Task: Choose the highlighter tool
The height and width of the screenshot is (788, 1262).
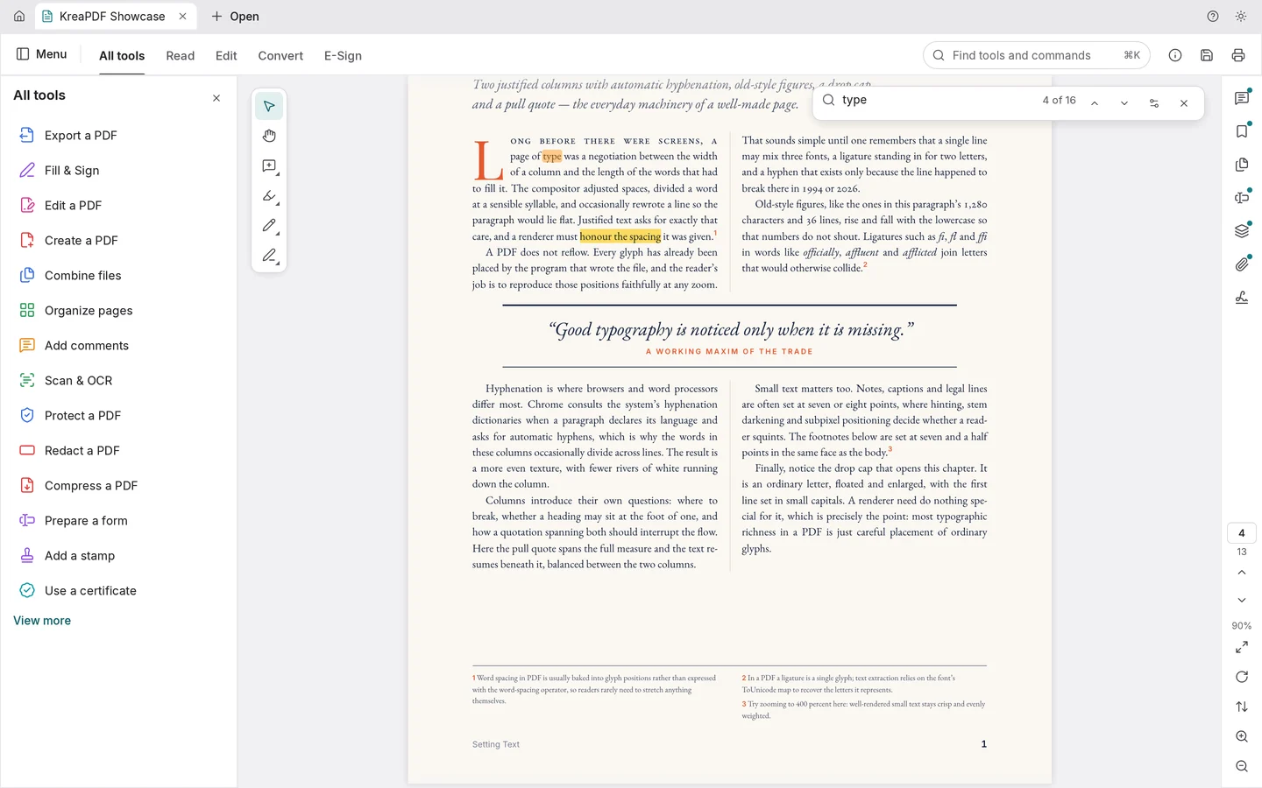Action: pyautogui.click(x=269, y=196)
